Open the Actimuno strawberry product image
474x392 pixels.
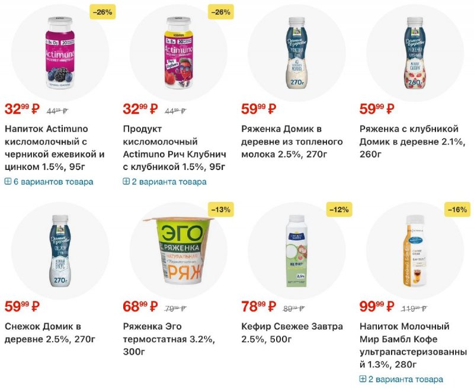(x=178, y=51)
